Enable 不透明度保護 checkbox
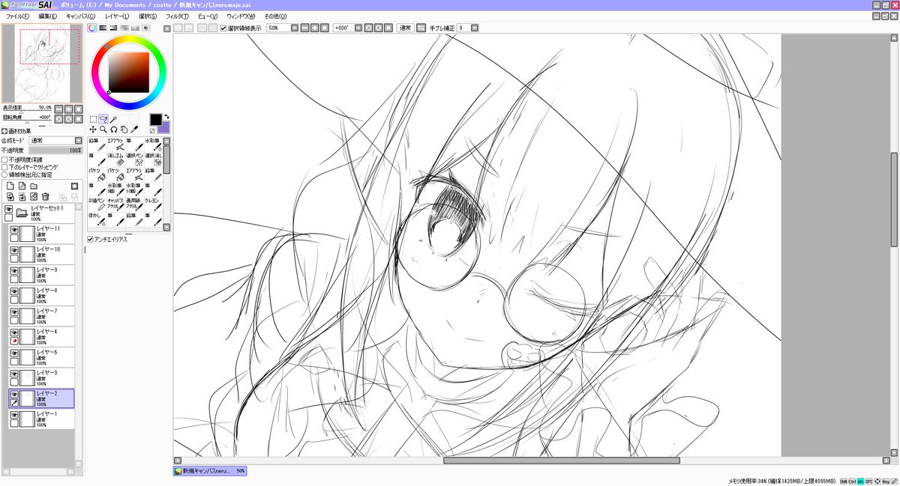900x486 pixels. (4, 160)
